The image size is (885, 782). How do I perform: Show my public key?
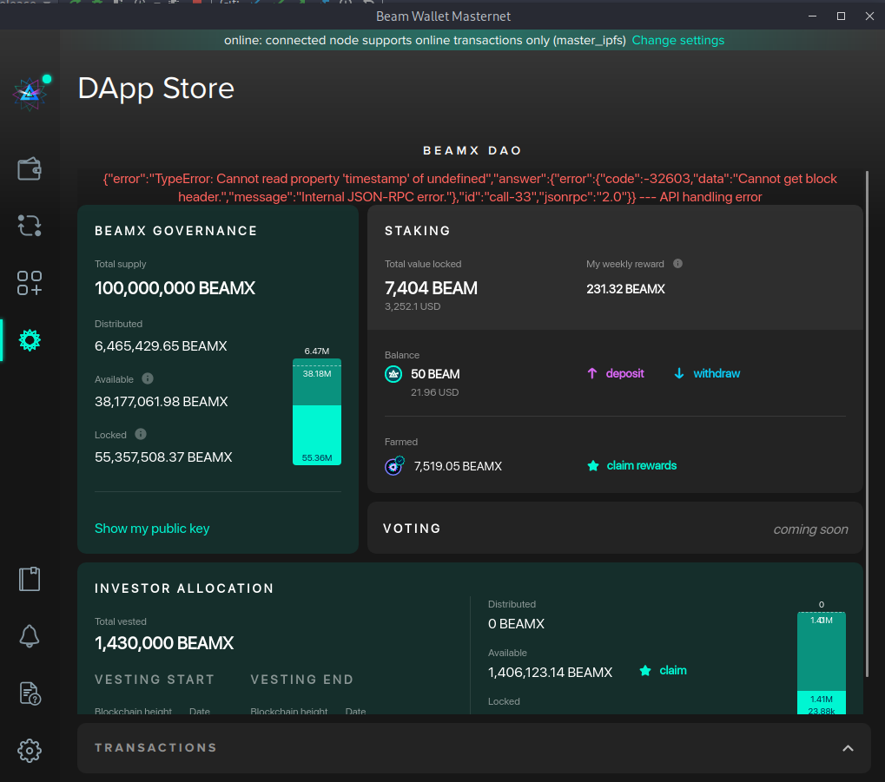[x=152, y=528]
